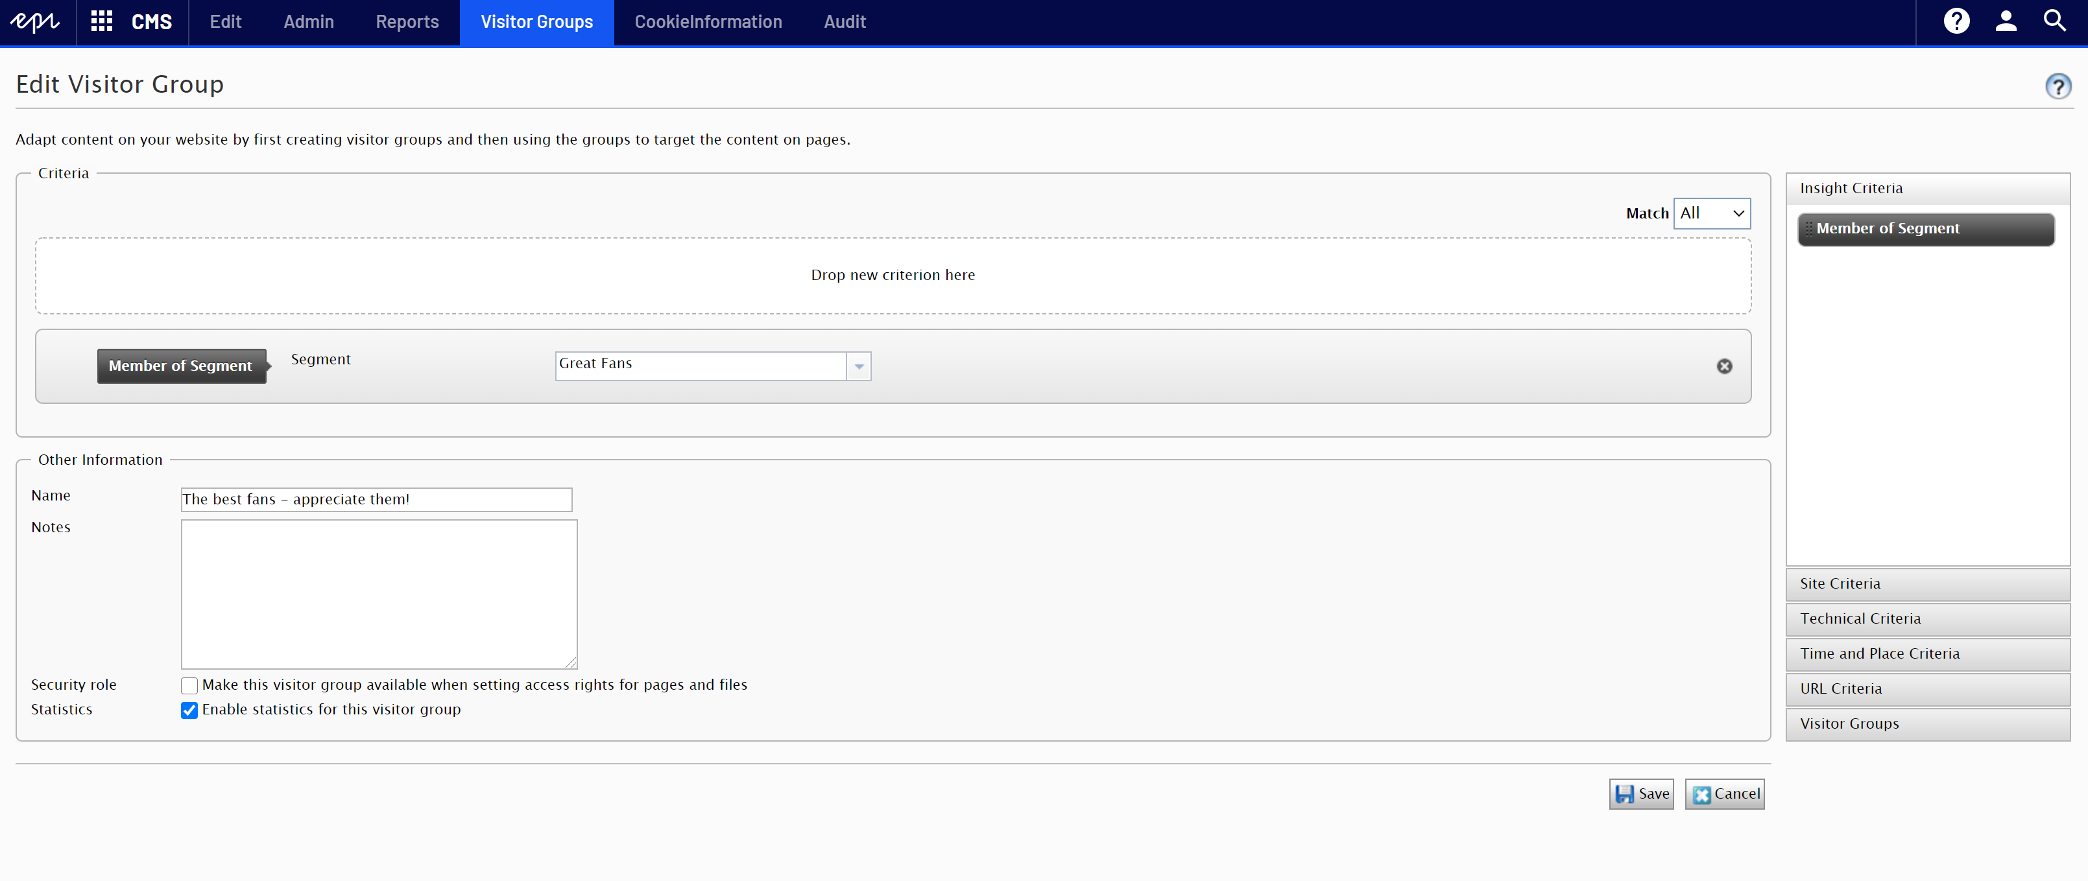
Task: Uncheck Enable statistics for visitor group
Action: (189, 710)
